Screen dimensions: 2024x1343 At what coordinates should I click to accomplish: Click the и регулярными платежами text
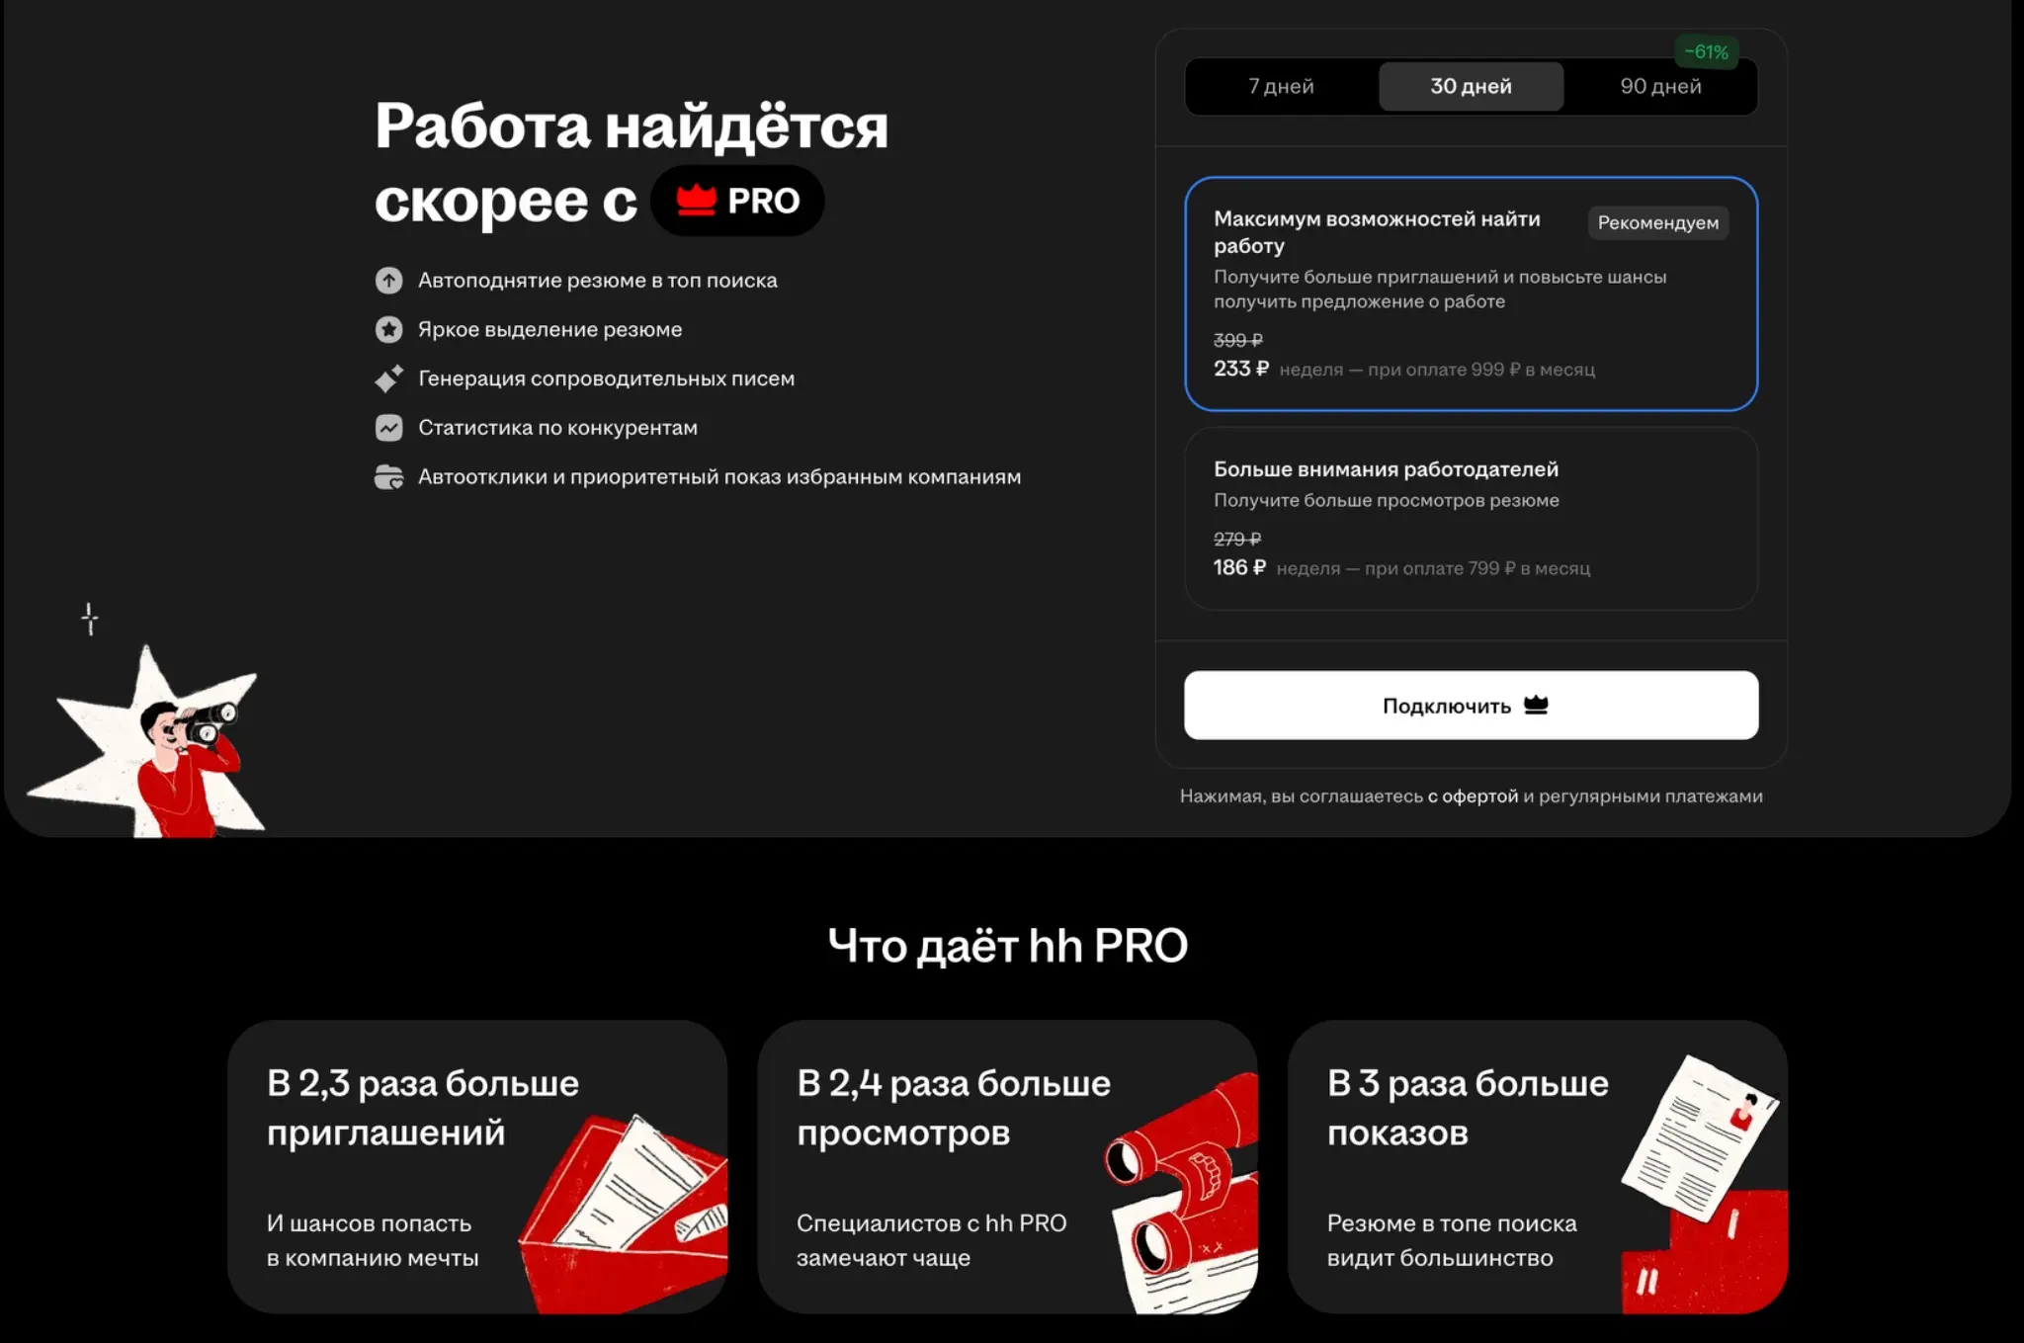pyautogui.click(x=1643, y=796)
